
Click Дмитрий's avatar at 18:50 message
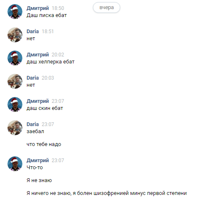[x=15, y=12]
